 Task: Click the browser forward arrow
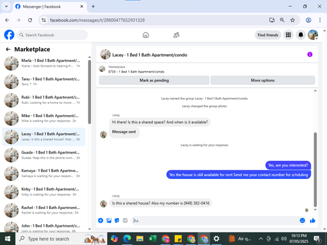pyautogui.click(x=18, y=20)
